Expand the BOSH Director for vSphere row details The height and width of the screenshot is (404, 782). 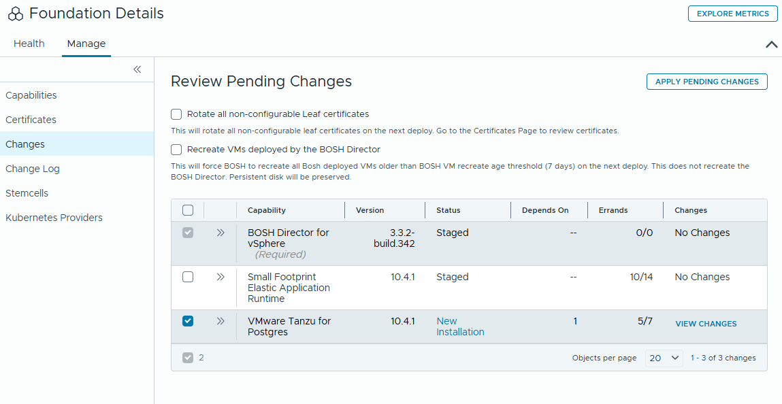coord(221,233)
